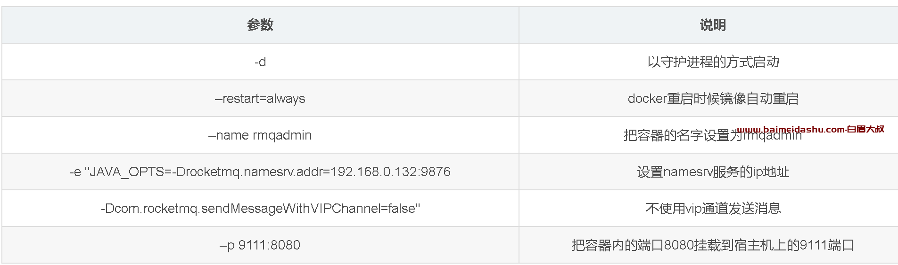This screenshot has height=265, width=898.
Task: Click the 说明 column header
Action: 712,25
